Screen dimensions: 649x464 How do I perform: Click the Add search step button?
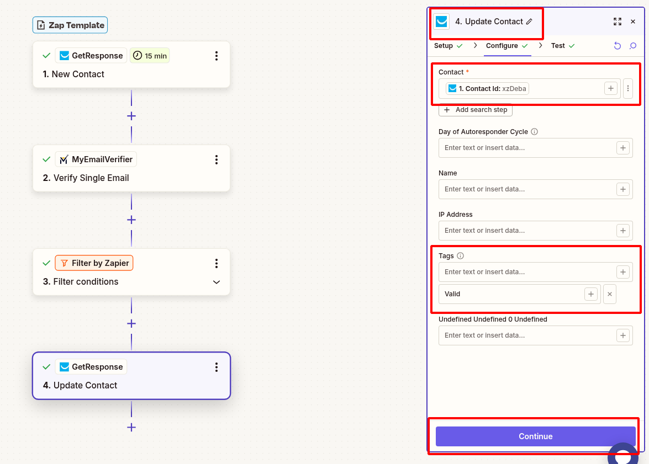[475, 110]
